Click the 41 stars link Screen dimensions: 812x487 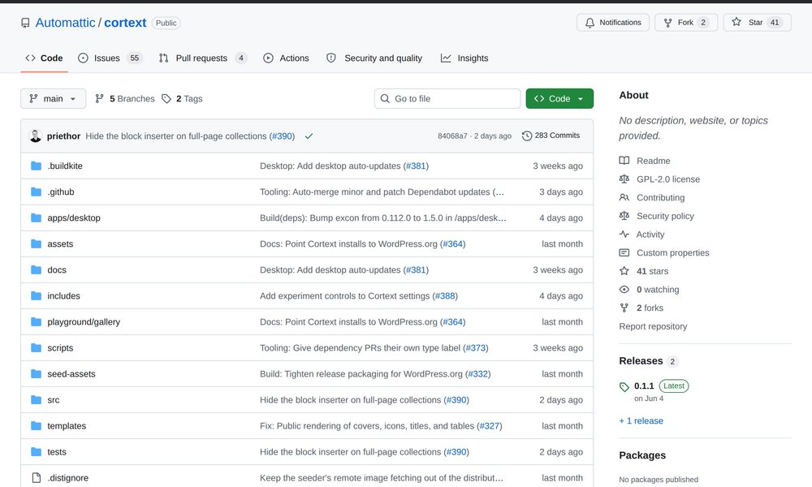(653, 271)
